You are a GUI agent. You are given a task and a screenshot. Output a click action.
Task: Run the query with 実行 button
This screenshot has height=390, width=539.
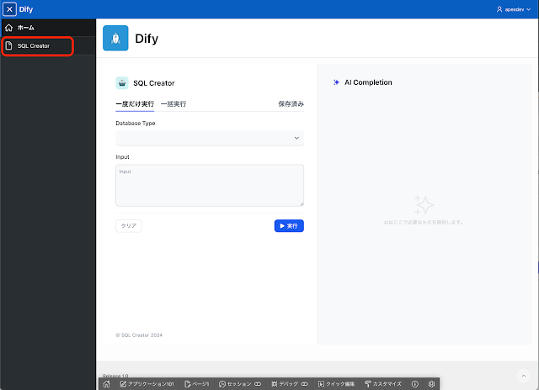point(289,226)
